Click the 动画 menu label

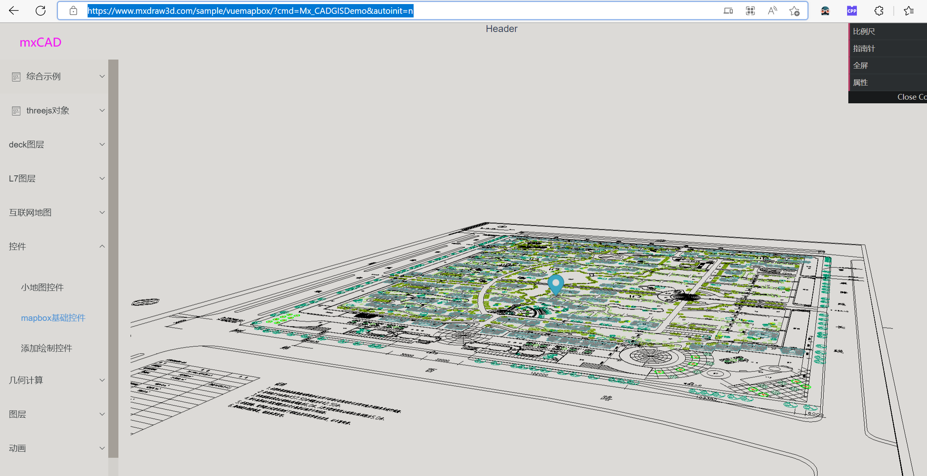[x=17, y=448]
